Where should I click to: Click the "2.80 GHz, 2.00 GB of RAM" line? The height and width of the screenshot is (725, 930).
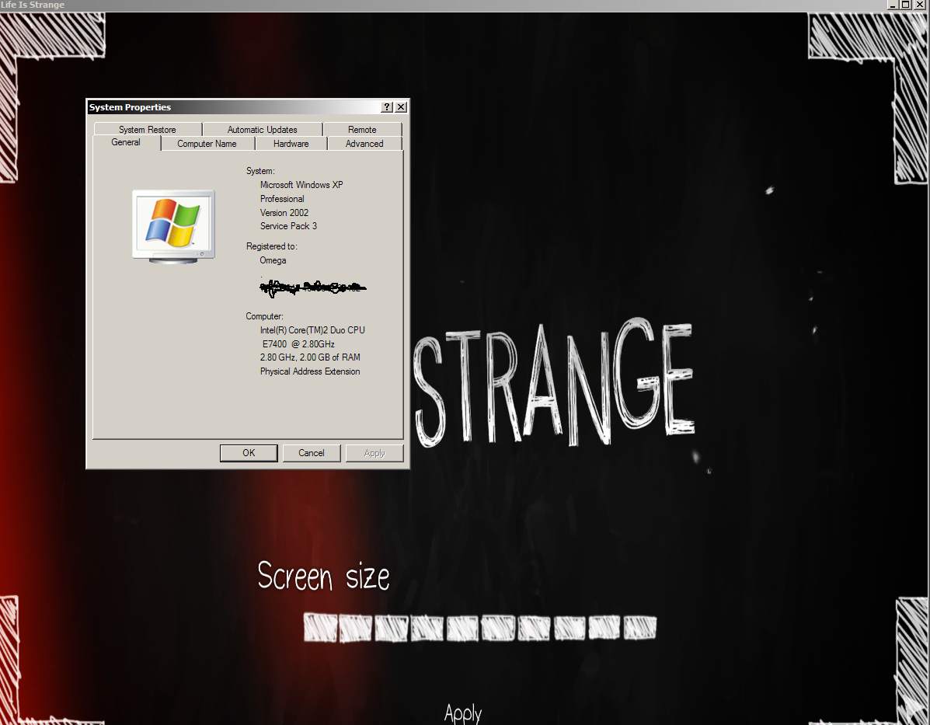click(310, 357)
